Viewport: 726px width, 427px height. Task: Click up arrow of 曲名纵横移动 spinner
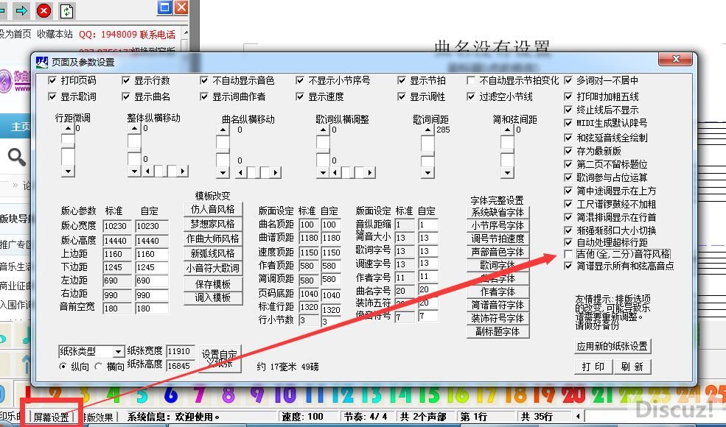click(x=223, y=130)
